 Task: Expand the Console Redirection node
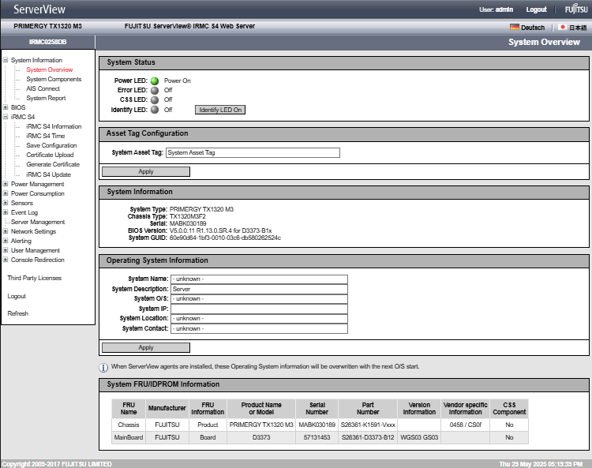6,260
